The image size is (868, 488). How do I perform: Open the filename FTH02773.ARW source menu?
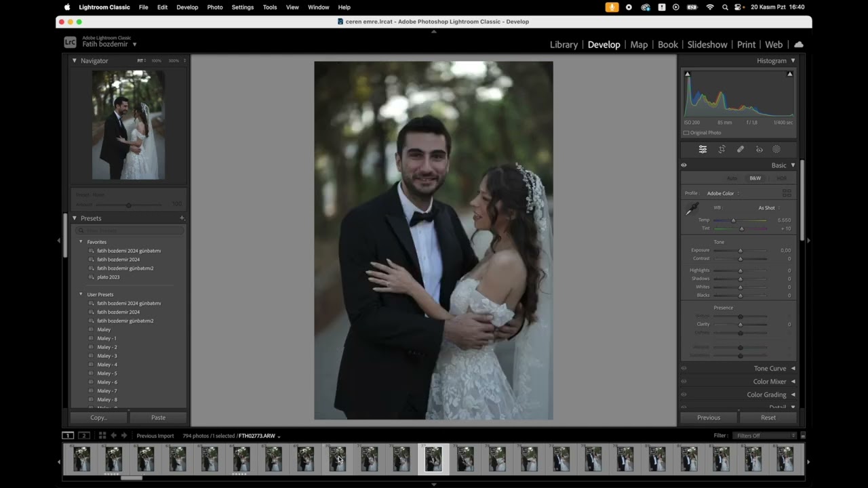[259, 436]
